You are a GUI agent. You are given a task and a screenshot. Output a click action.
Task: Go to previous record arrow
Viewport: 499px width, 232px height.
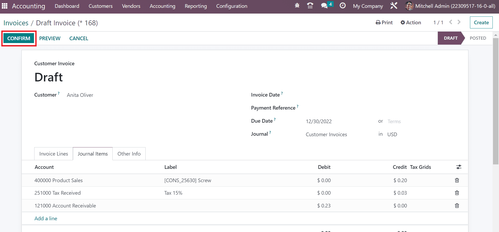click(451, 22)
